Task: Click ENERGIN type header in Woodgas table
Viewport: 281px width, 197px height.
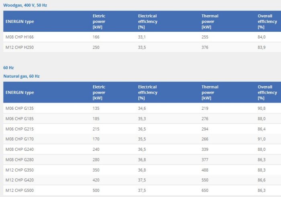Action: point(19,21)
